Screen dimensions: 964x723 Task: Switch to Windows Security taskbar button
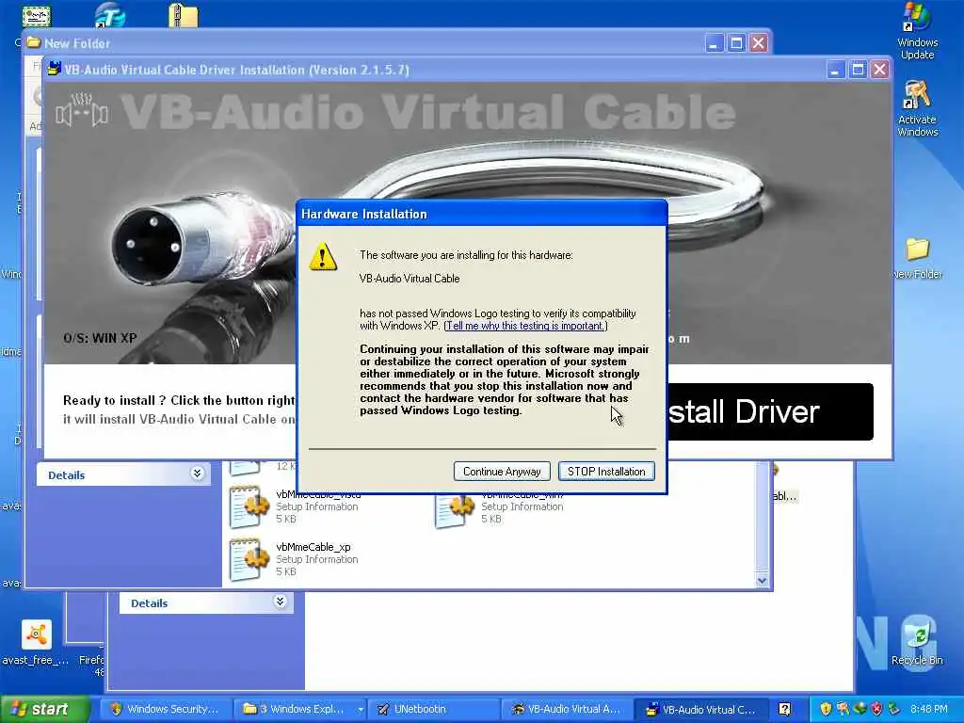(166, 709)
